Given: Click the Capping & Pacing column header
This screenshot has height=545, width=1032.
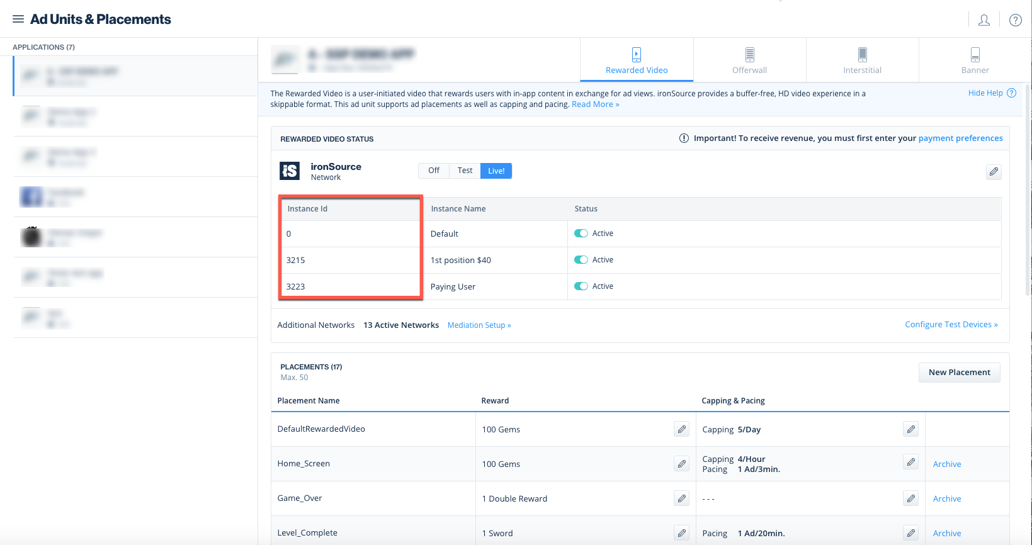Looking at the screenshot, I should click(x=734, y=401).
